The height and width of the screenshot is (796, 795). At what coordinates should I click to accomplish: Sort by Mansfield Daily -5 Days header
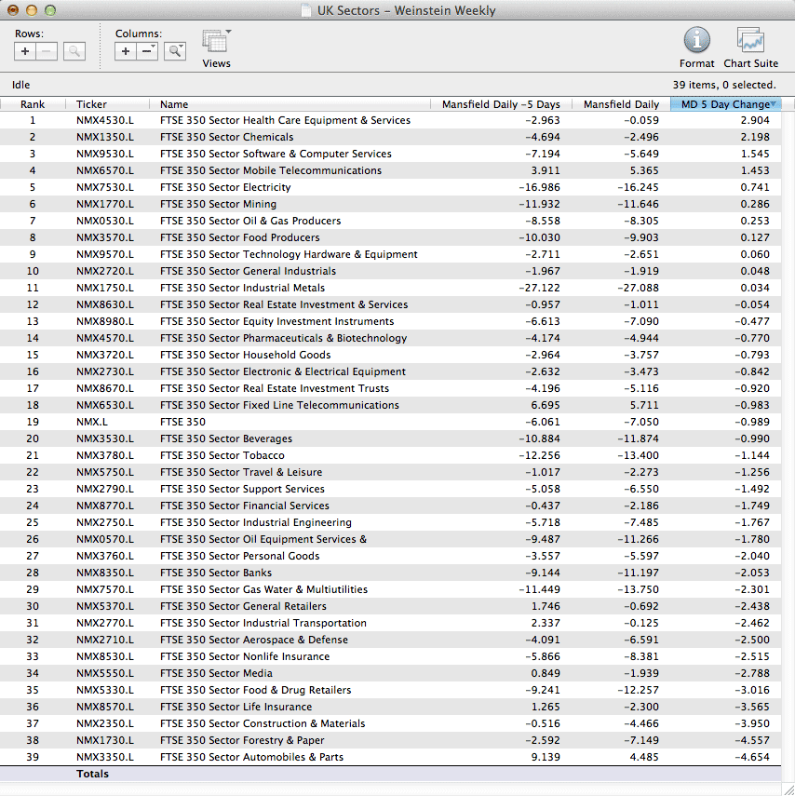coord(500,104)
